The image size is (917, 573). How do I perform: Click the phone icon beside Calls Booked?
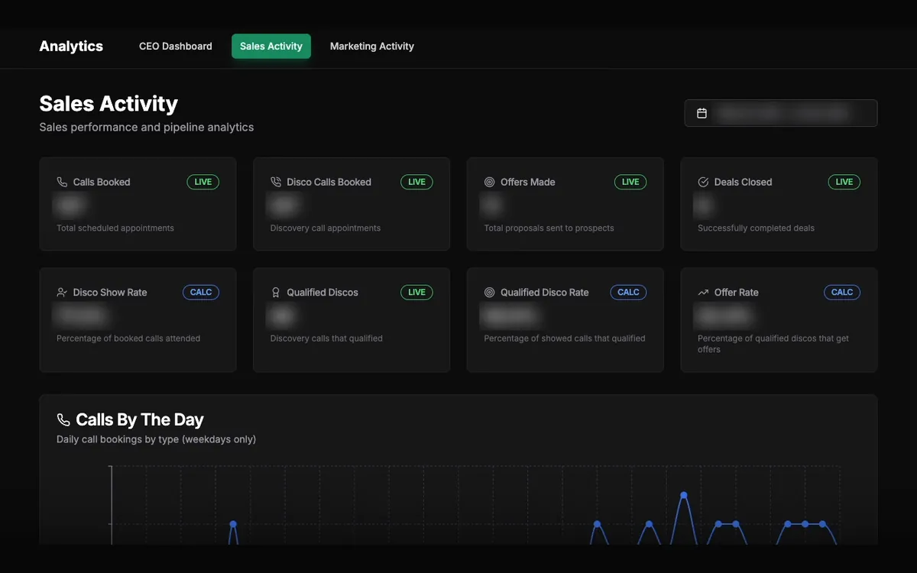coord(62,182)
